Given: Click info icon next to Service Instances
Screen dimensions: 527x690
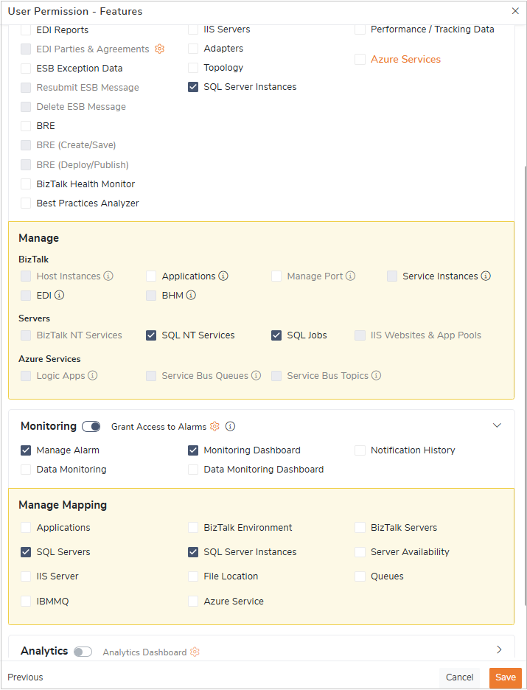Looking at the screenshot, I should 486,276.
